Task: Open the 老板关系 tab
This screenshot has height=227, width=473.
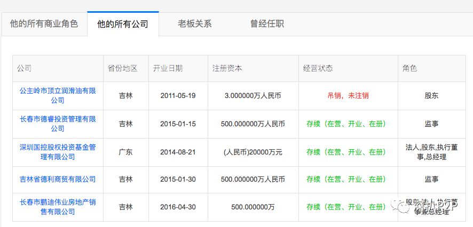Action: (x=194, y=24)
